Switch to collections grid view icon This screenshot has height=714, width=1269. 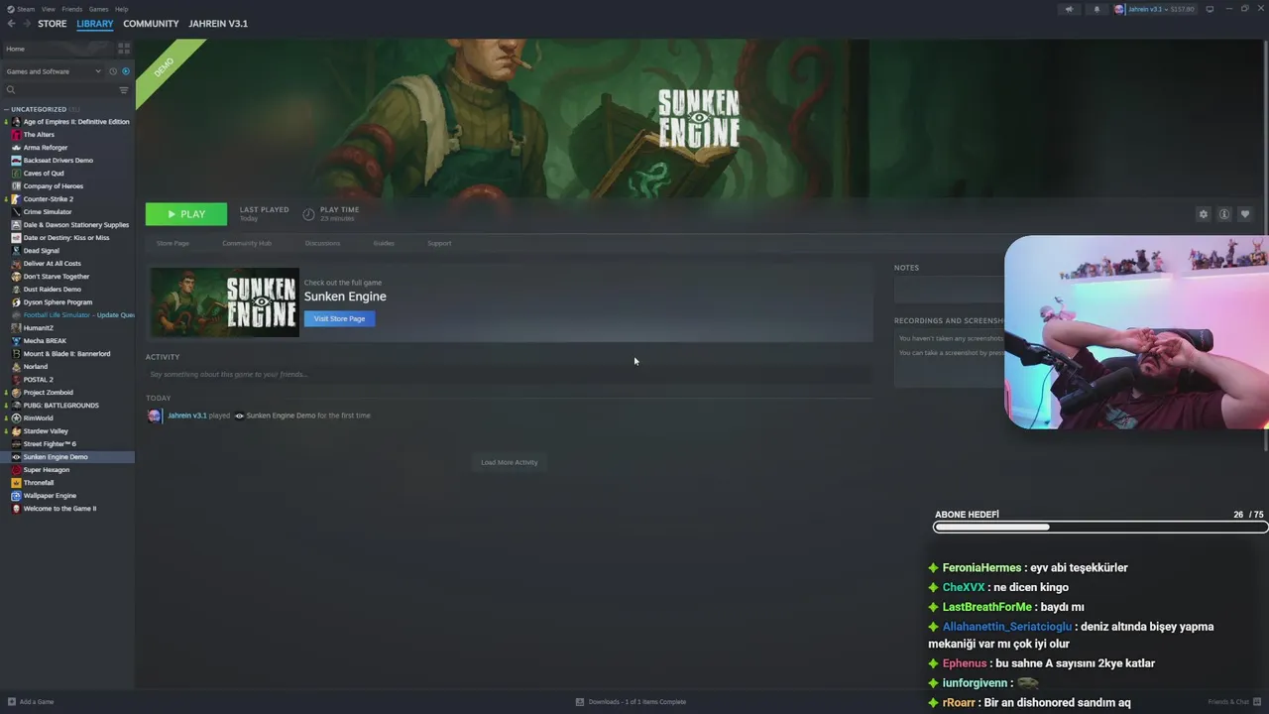(x=124, y=49)
